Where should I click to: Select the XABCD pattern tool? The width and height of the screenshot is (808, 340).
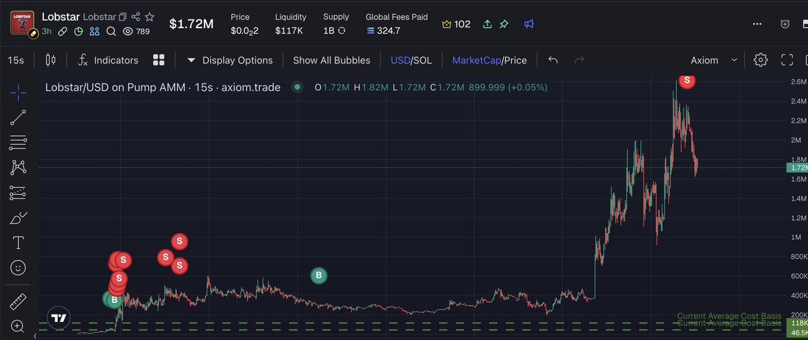18,168
